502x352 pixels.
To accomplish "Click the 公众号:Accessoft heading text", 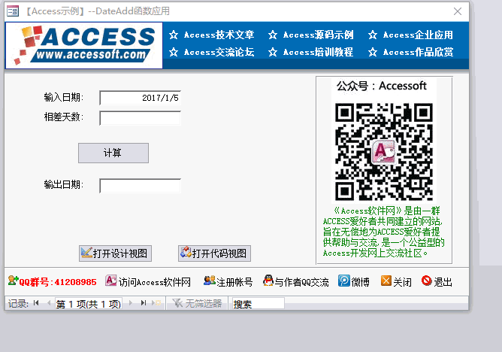I will [382, 86].
